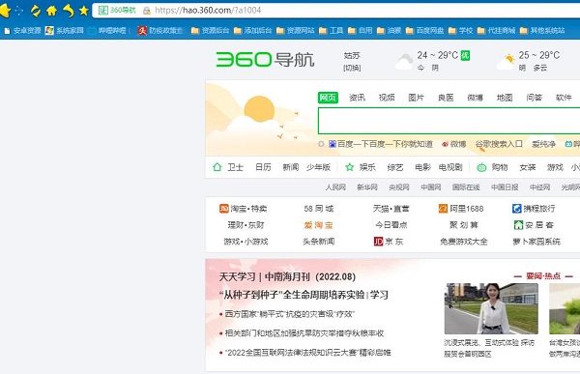
Task: Select the 视频 search tab
Action: click(x=387, y=98)
